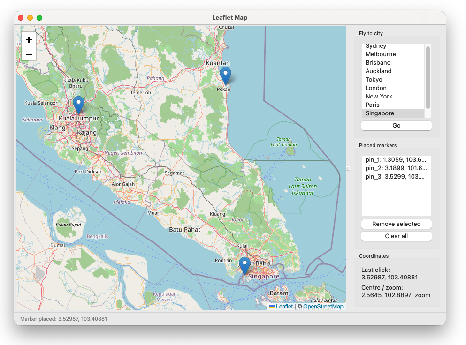Select pin_1 in Placed markers list
Viewport: 466px width, 345px height.
(396, 160)
